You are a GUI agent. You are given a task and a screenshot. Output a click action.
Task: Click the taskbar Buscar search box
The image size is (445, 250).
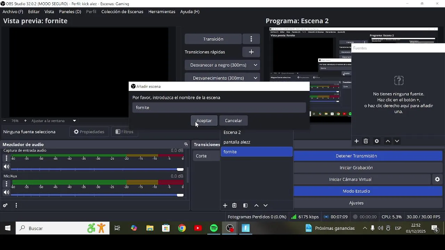[63, 228]
